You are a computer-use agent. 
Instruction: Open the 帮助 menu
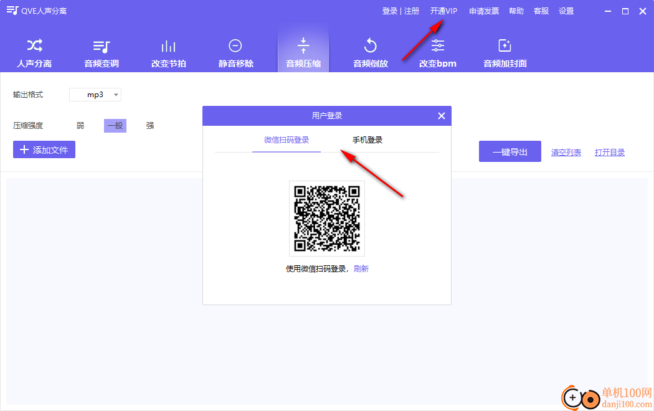coord(516,11)
